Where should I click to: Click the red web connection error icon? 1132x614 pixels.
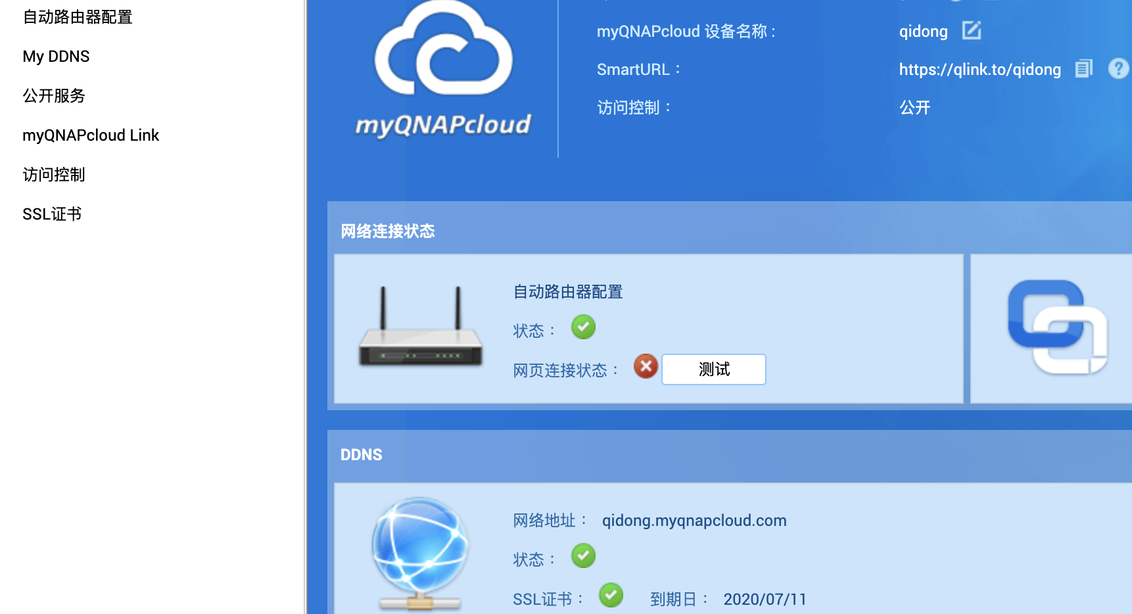pyautogui.click(x=646, y=366)
